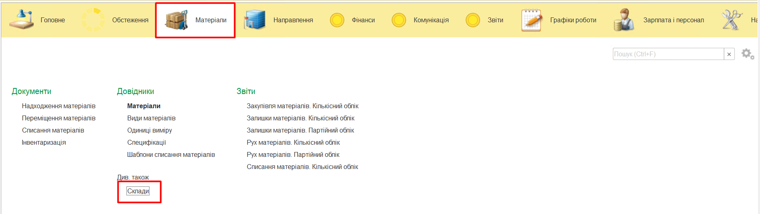Open Інвентаризація documents
The image size is (760, 214).
(44, 142)
